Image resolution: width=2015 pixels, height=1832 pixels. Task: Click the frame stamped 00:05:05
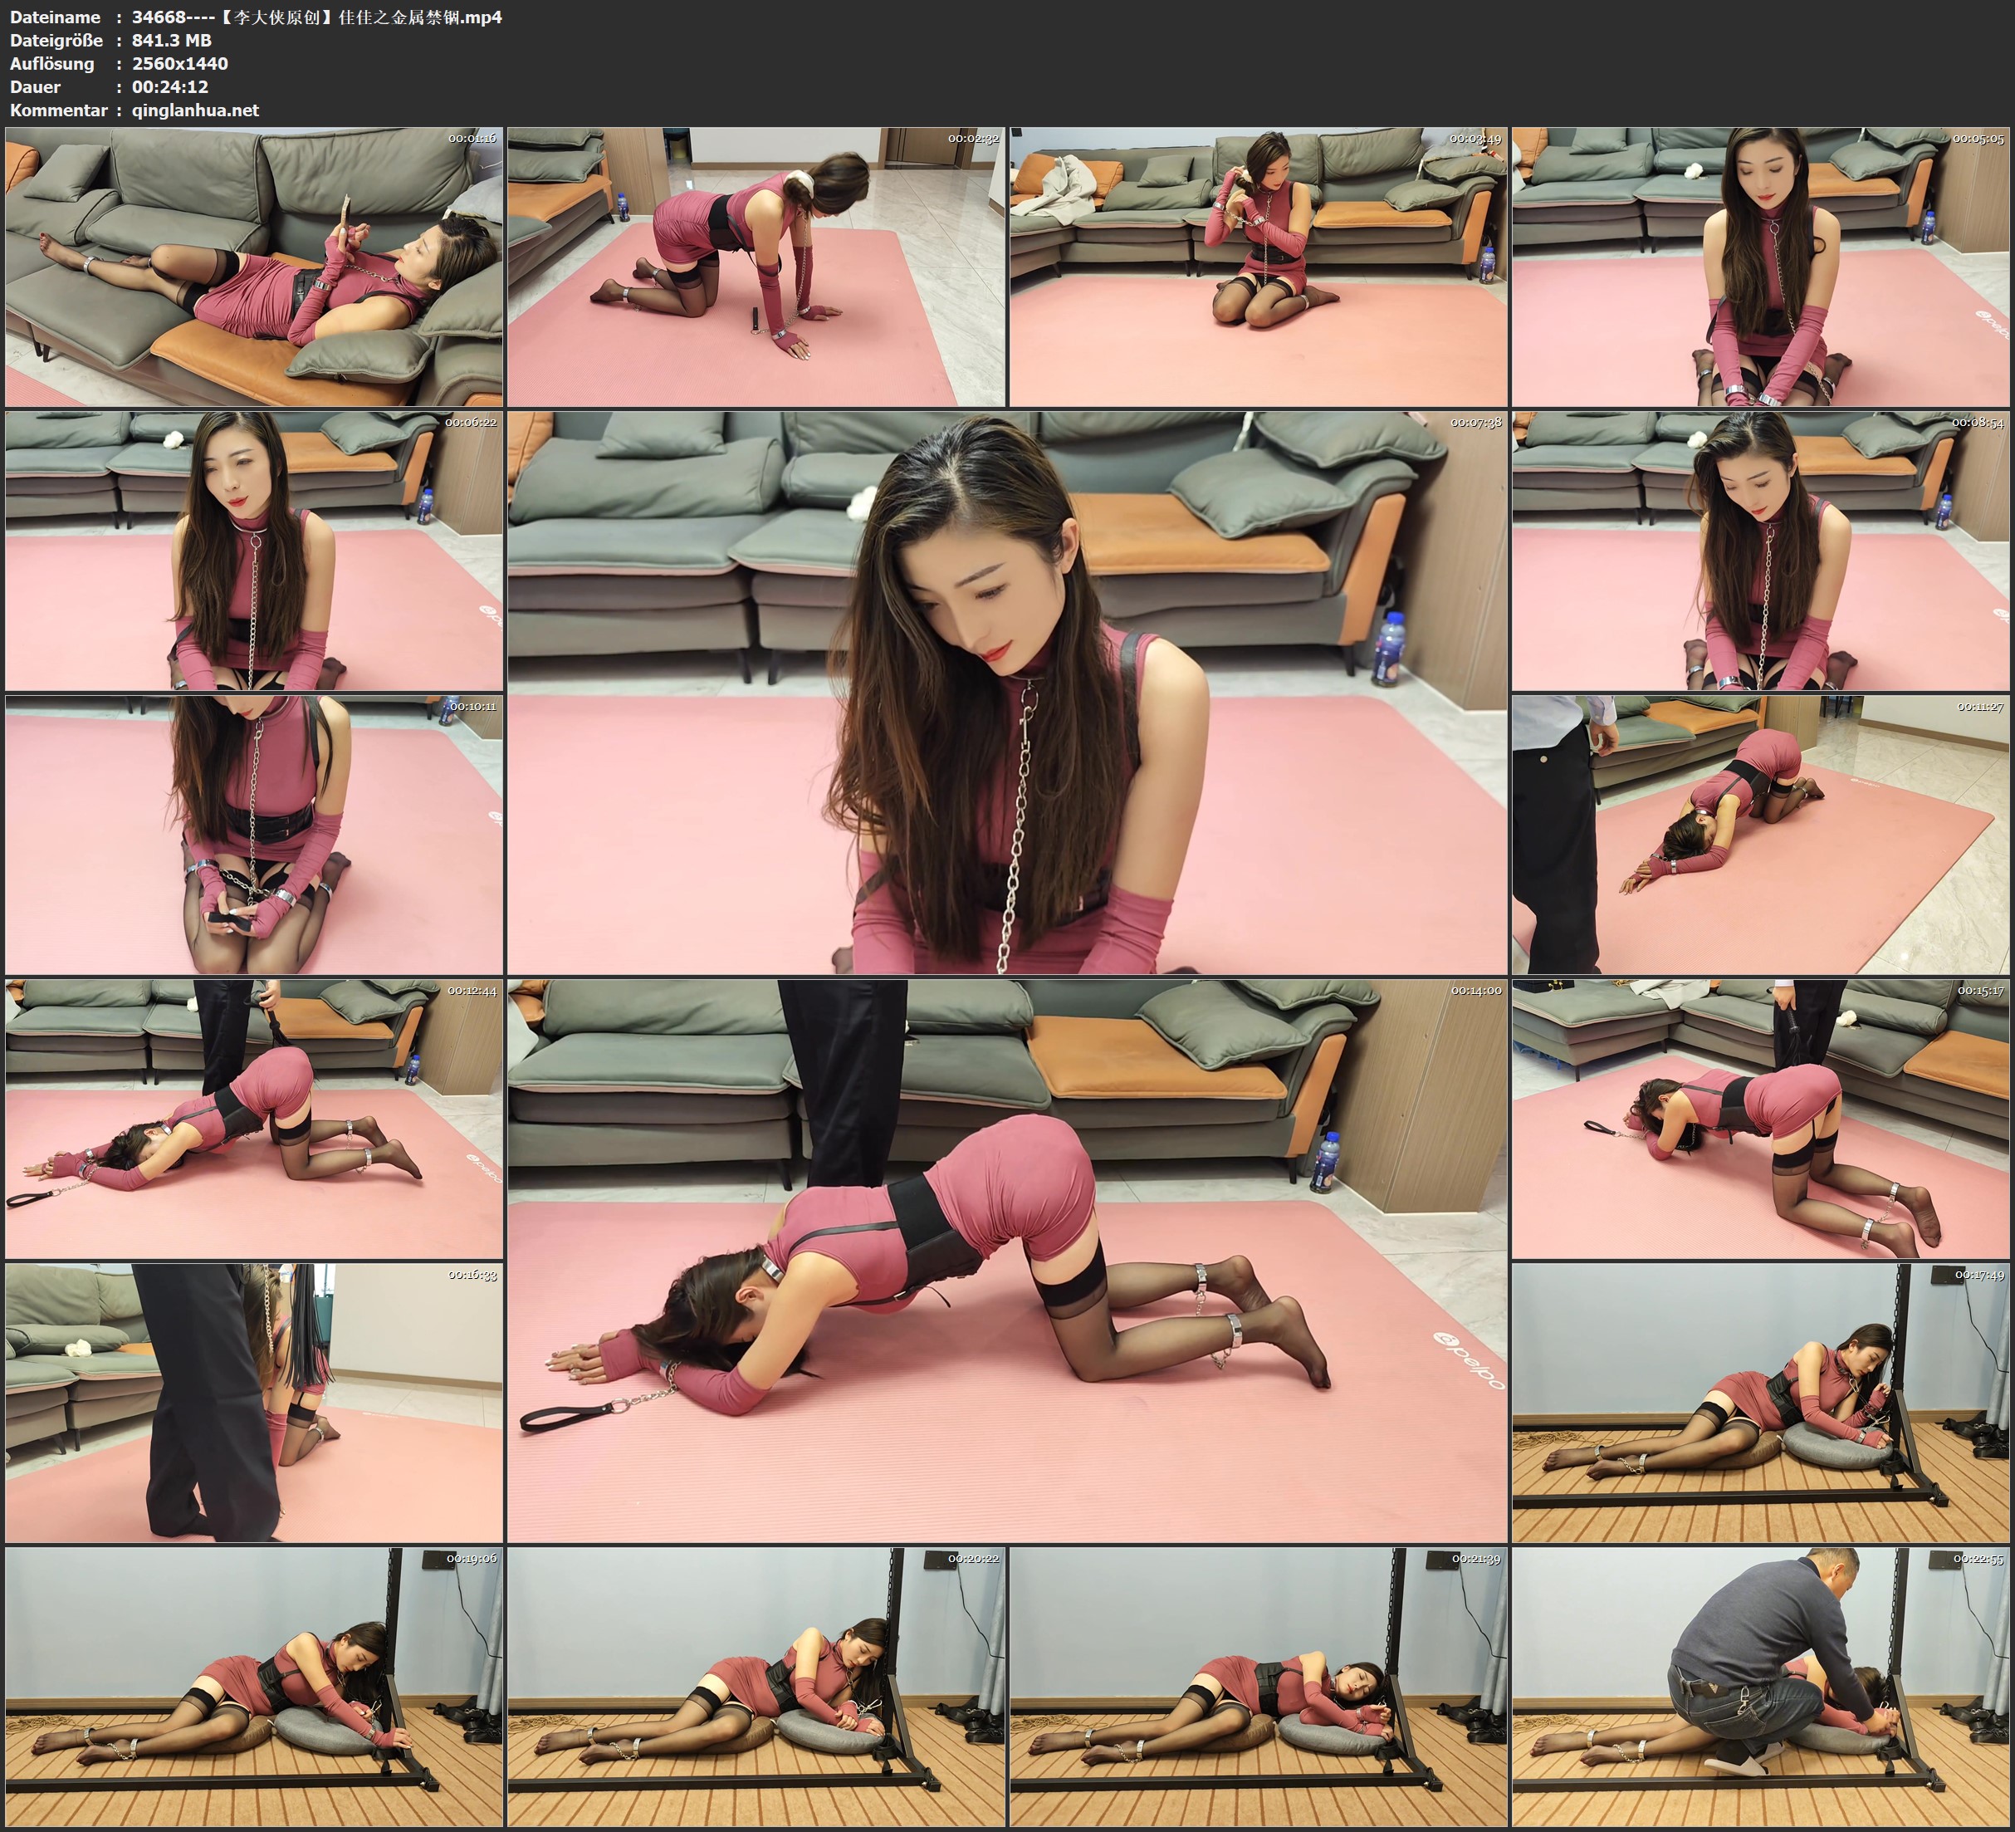click(x=1760, y=266)
